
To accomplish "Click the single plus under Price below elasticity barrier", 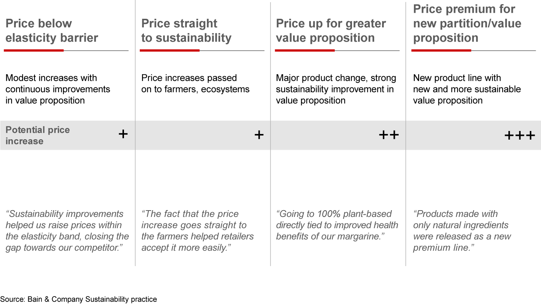I will tap(123, 134).
